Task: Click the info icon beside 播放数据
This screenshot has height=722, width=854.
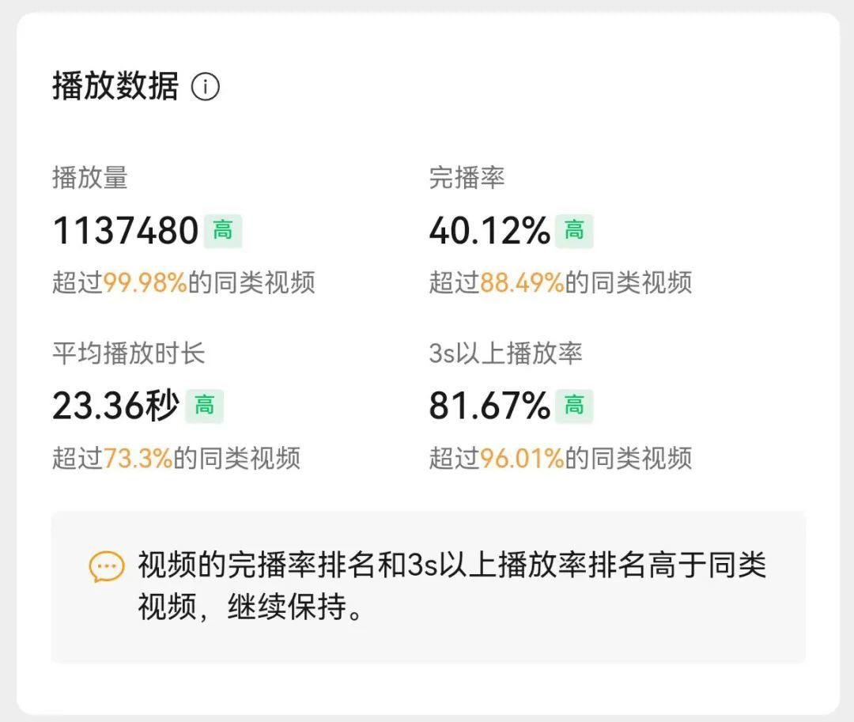Action: pyautogui.click(x=205, y=87)
